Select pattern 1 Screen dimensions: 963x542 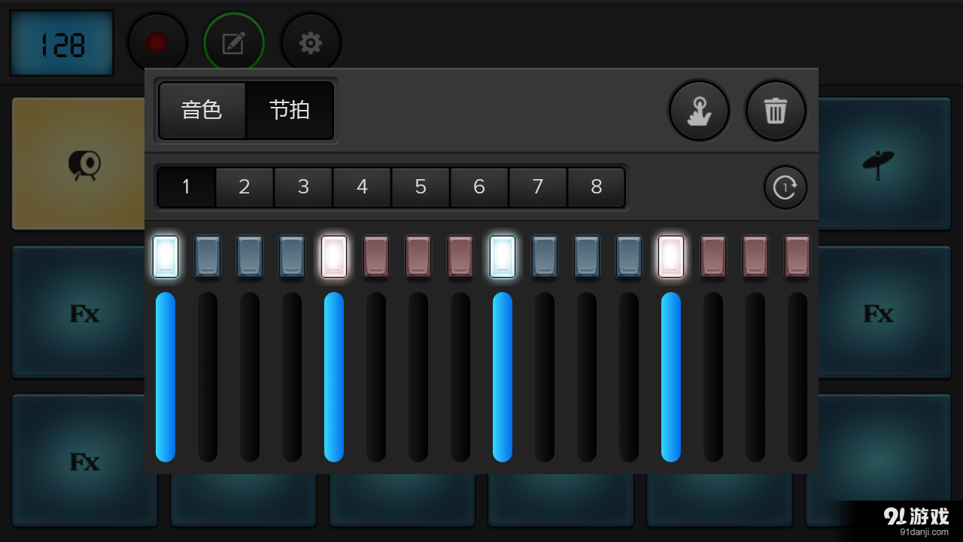point(186,187)
